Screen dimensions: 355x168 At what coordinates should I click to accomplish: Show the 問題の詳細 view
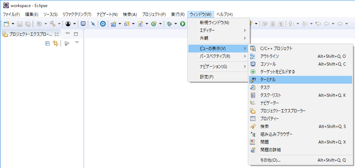pyautogui.click(x=301, y=150)
